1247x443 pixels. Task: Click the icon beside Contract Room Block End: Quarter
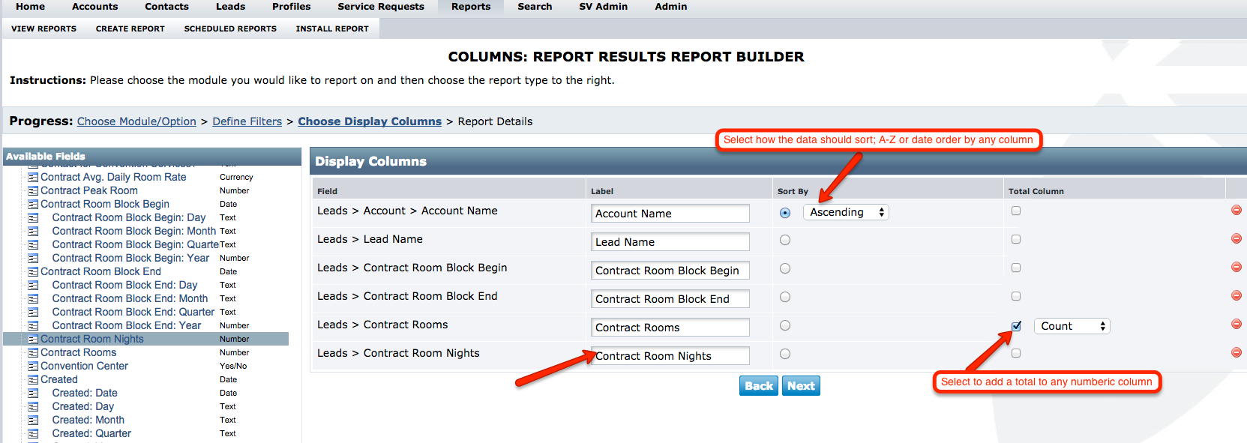pos(33,313)
